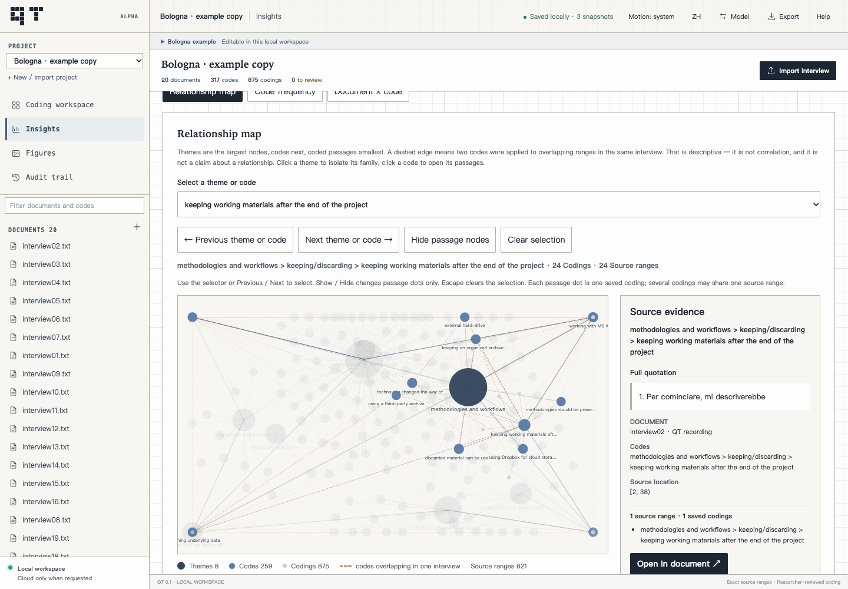
Task: Add a new document with plus icon
Action: click(137, 227)
